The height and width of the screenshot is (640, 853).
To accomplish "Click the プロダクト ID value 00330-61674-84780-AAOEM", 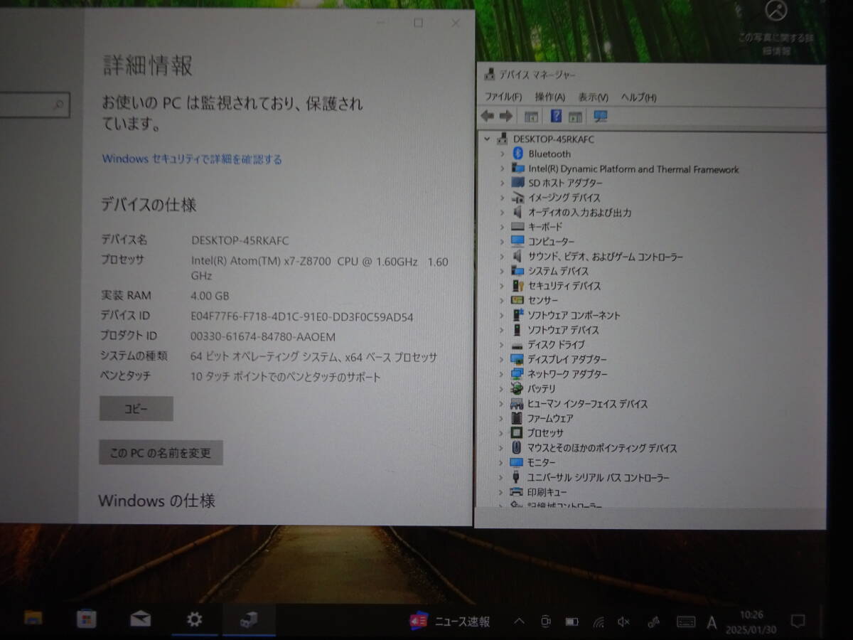I will pos(263,337).
